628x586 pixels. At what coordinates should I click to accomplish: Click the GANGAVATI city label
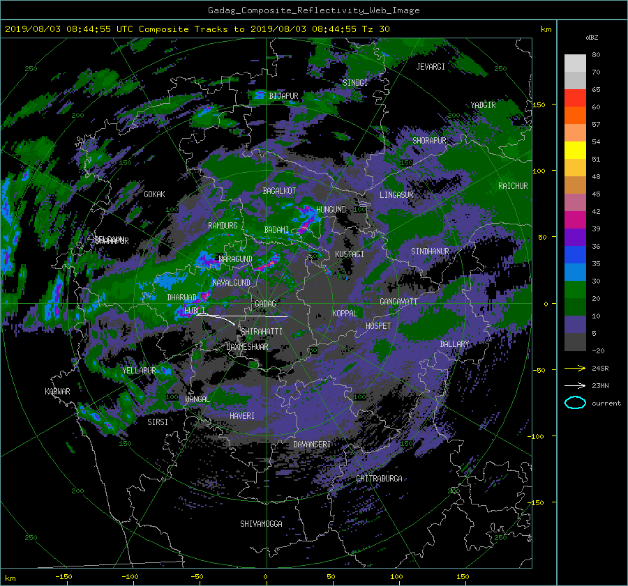click(398, 302)
